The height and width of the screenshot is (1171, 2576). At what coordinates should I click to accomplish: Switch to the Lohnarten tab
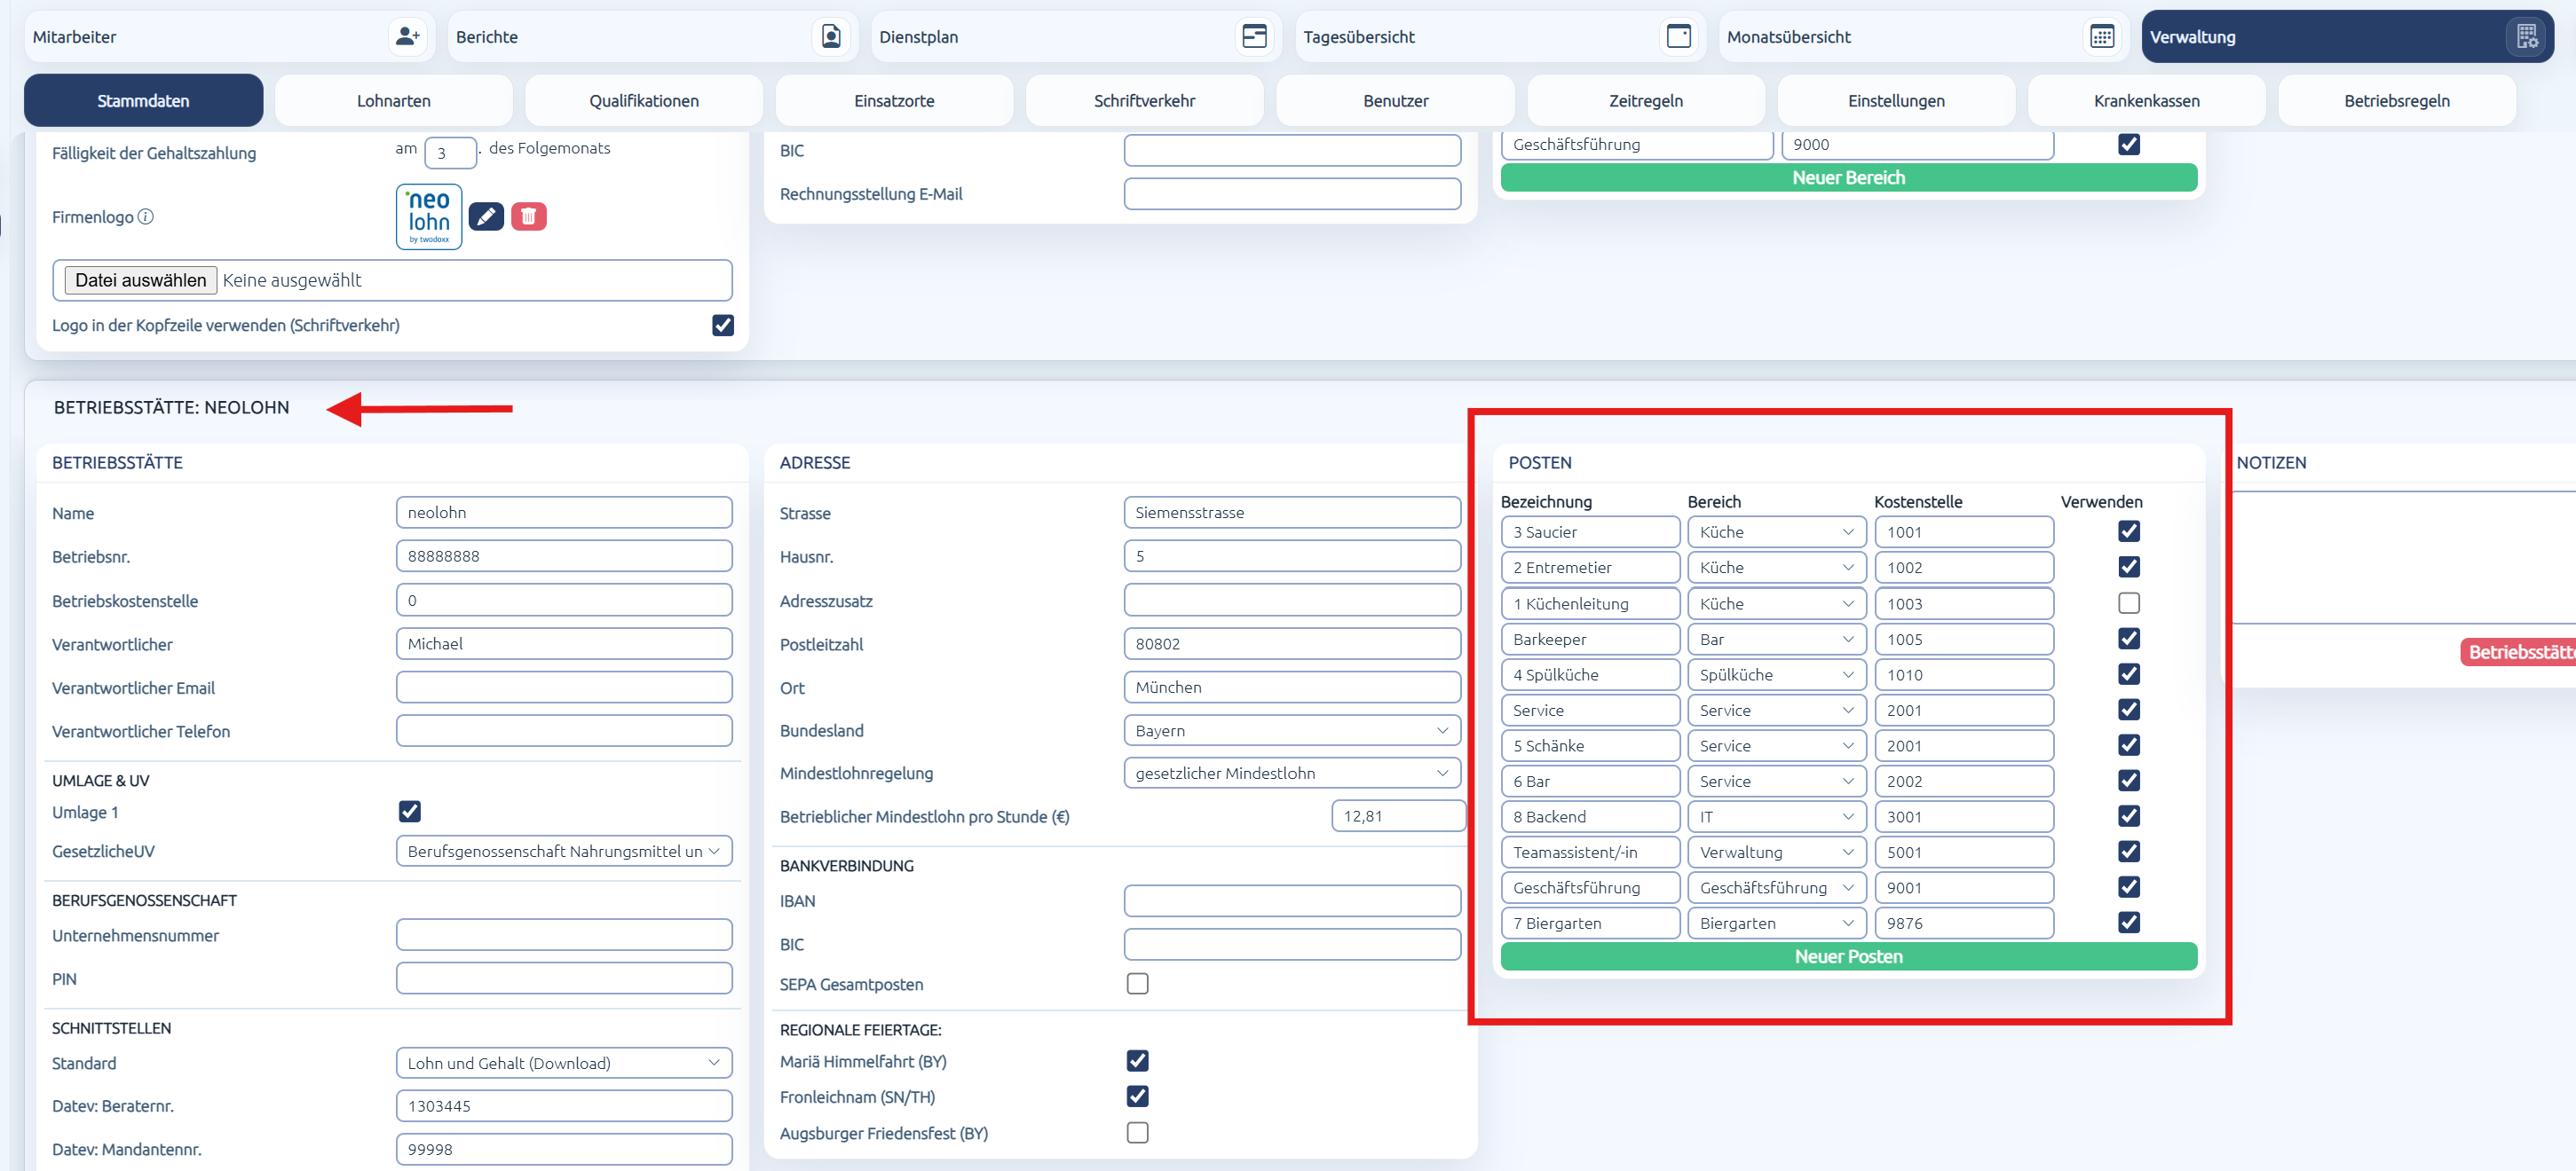[x=394, y=100]
